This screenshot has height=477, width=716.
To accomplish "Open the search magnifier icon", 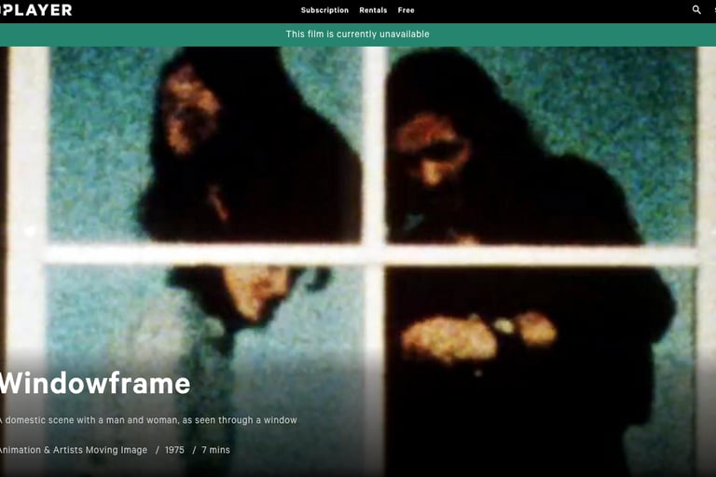I will tap(696, 9).
